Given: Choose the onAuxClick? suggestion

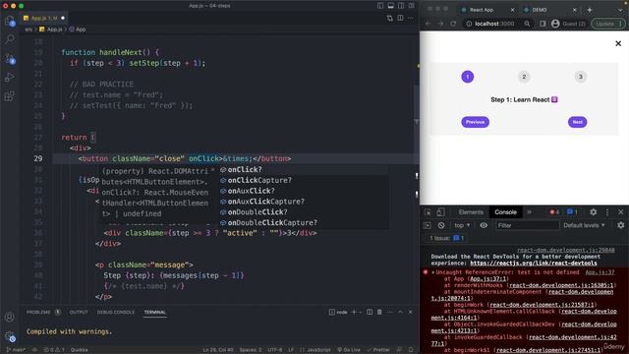Looking at the screenshot, I should click(304, 191).
